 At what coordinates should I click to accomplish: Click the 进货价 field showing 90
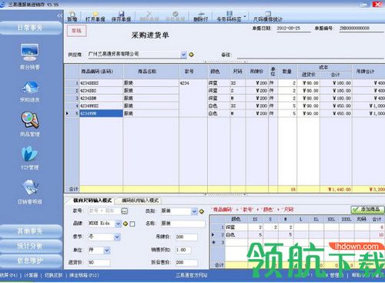click(99, 262)
